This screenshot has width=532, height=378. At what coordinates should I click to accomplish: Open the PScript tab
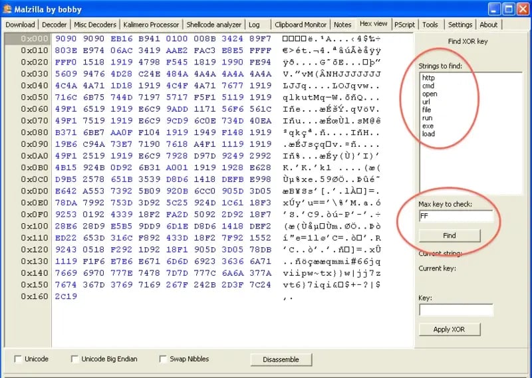click(404, 25)
